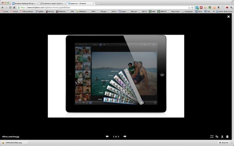Screen dimensions: 234x146
Task: Click the effects_swatches.jpg file name
Action: [x=11, y=137]
